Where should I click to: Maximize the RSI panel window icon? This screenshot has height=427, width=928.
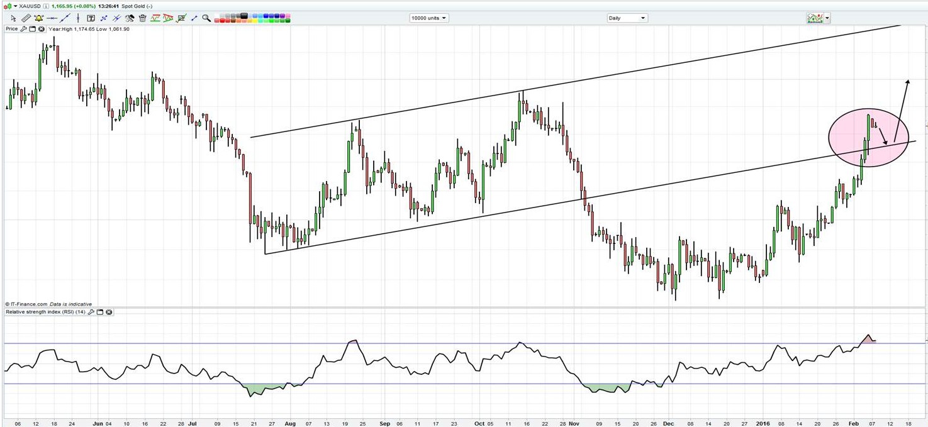click(x=100, y=312)
